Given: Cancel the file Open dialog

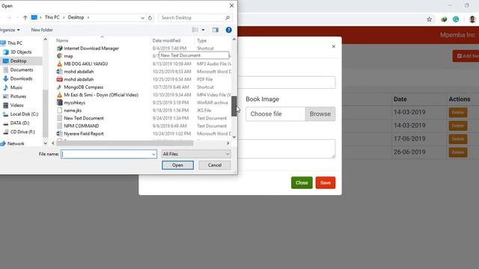Looking at the screenshot, I should point(215,165).
